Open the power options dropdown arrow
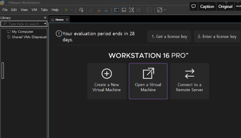 coord(72,10)
